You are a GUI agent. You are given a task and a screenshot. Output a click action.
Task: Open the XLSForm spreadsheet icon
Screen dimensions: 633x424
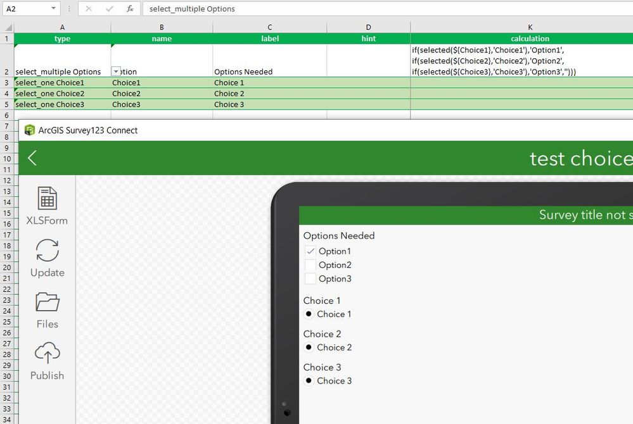coord(48,198)
